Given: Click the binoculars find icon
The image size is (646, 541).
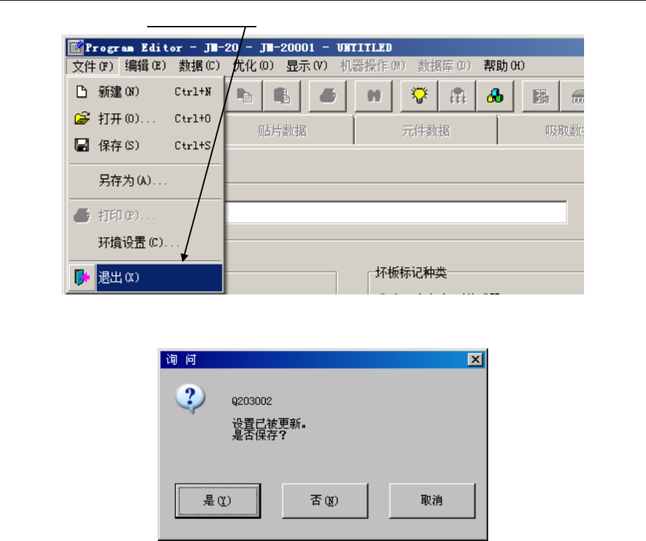Looking at the screenshot, I should click(374, 96).
